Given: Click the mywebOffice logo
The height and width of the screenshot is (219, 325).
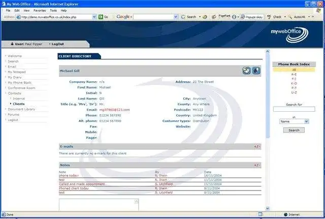Looking at the screenshot, I should (289, 35).
